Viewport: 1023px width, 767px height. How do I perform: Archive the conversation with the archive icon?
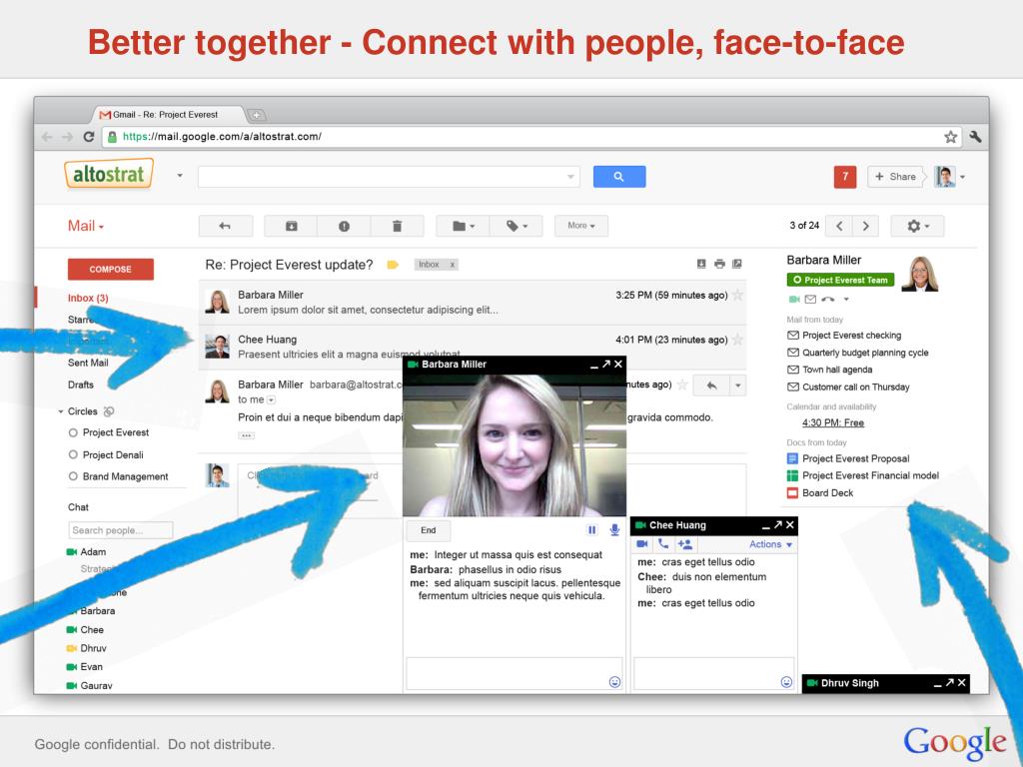(x=291, y=226)
